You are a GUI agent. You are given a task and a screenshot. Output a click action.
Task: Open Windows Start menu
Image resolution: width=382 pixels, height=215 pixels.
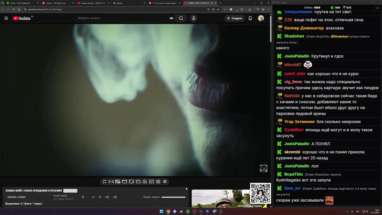click(x=161, y=211)
